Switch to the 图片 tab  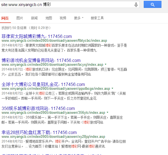tap(20, 18)
